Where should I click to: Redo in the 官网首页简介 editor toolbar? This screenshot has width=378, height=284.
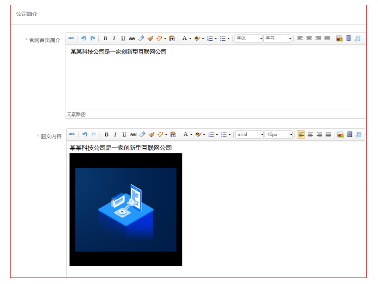[x=93, y=38]
